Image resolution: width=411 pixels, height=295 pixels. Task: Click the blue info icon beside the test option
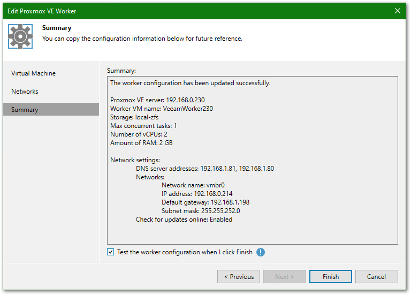261,252
